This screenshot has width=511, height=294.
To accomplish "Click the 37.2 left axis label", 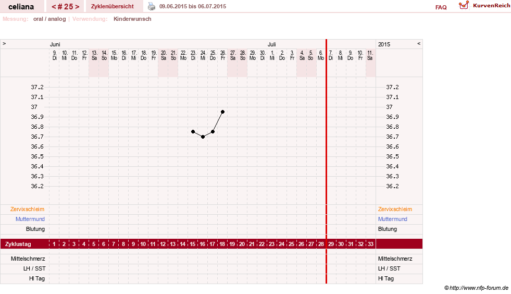I will point(37,87).
